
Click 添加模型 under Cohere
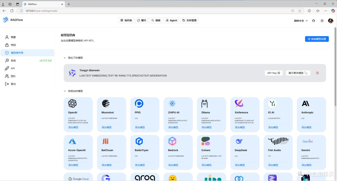pyautogui.click(x=207, y=165)
